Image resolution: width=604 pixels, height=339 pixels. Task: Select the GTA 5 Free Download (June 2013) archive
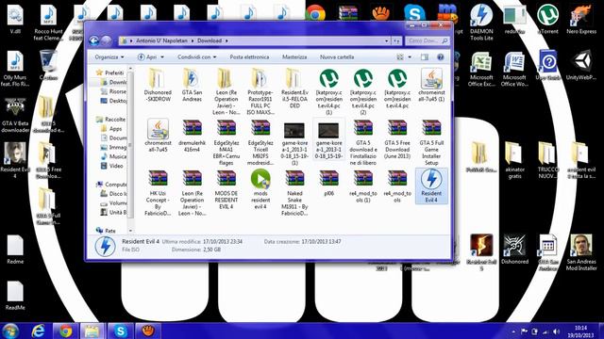(397, 139)
